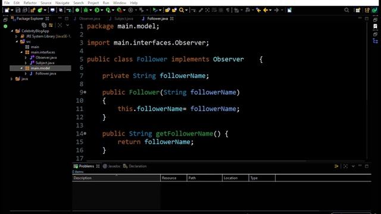Click the Open Type icon
This screenshot has height=214, width=381.
168,10
